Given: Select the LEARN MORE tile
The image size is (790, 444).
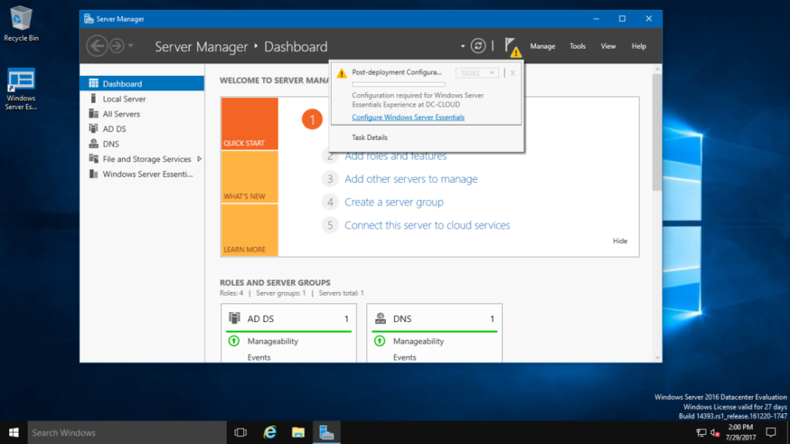Looking at the screenshot, I should [249, 230].
